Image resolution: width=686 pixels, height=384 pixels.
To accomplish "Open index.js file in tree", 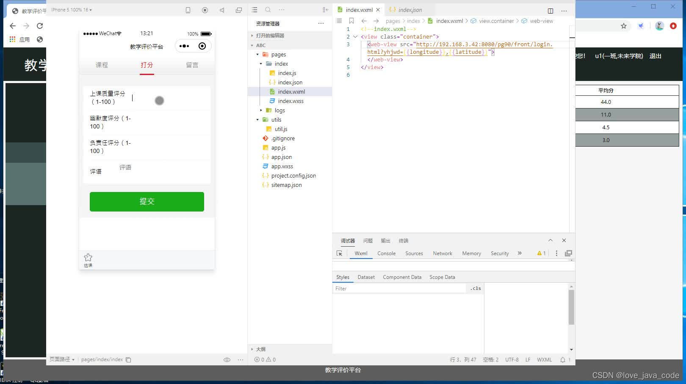I will tap(287, 73).
